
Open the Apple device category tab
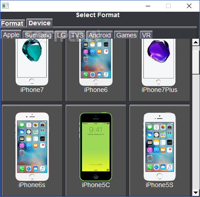pyautogui.click(x=11, y=35)
